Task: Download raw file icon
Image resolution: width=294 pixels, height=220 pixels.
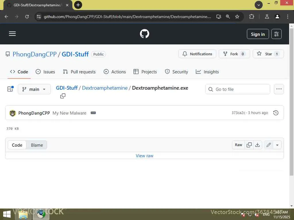Action: click(x=258, y=145)
